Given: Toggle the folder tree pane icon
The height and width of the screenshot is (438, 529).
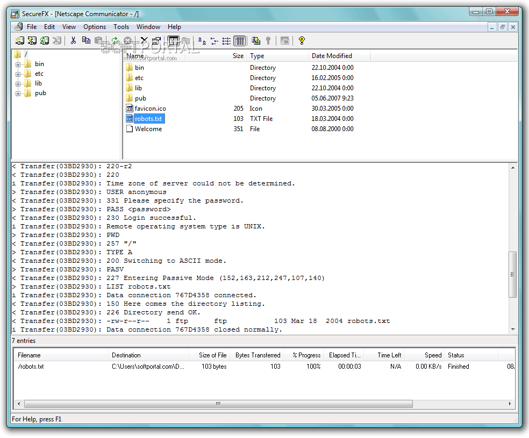Looking at the screenshot, I should tap(174, 41).
